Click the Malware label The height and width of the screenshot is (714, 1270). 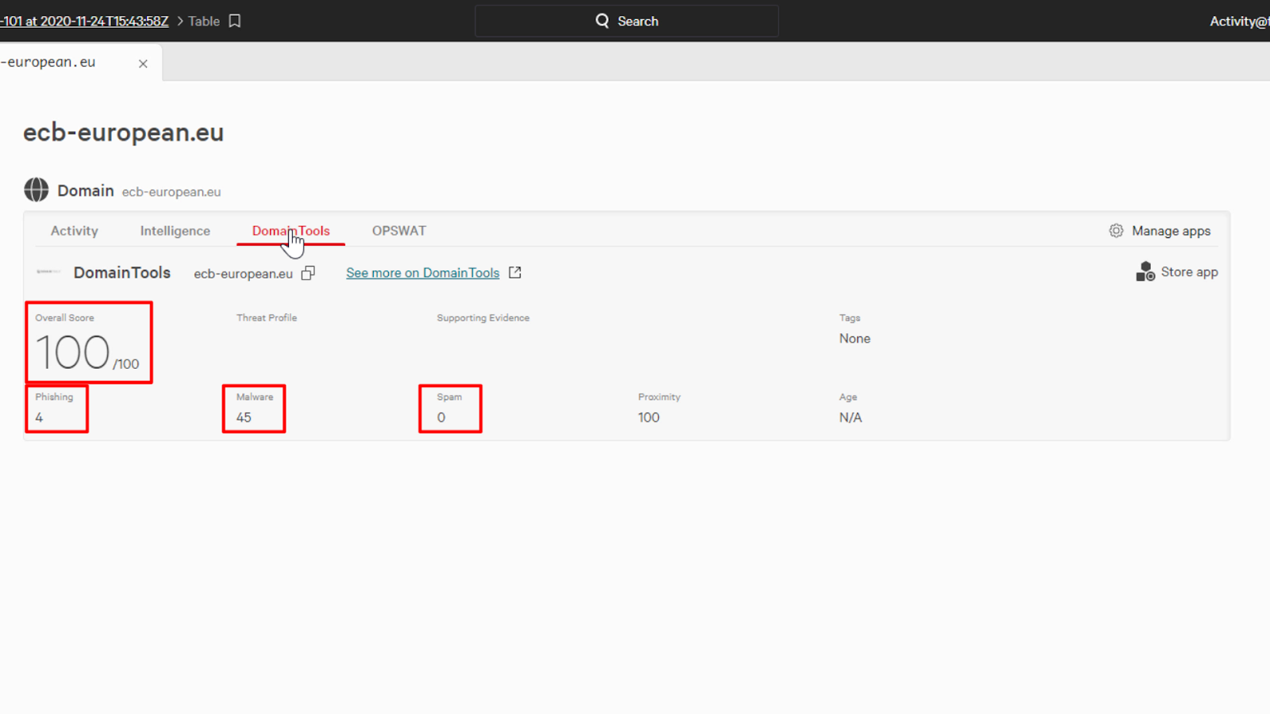coord(255,397)
